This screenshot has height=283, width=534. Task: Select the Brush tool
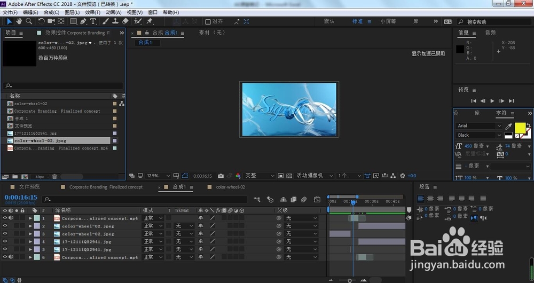tap(106, 21)
